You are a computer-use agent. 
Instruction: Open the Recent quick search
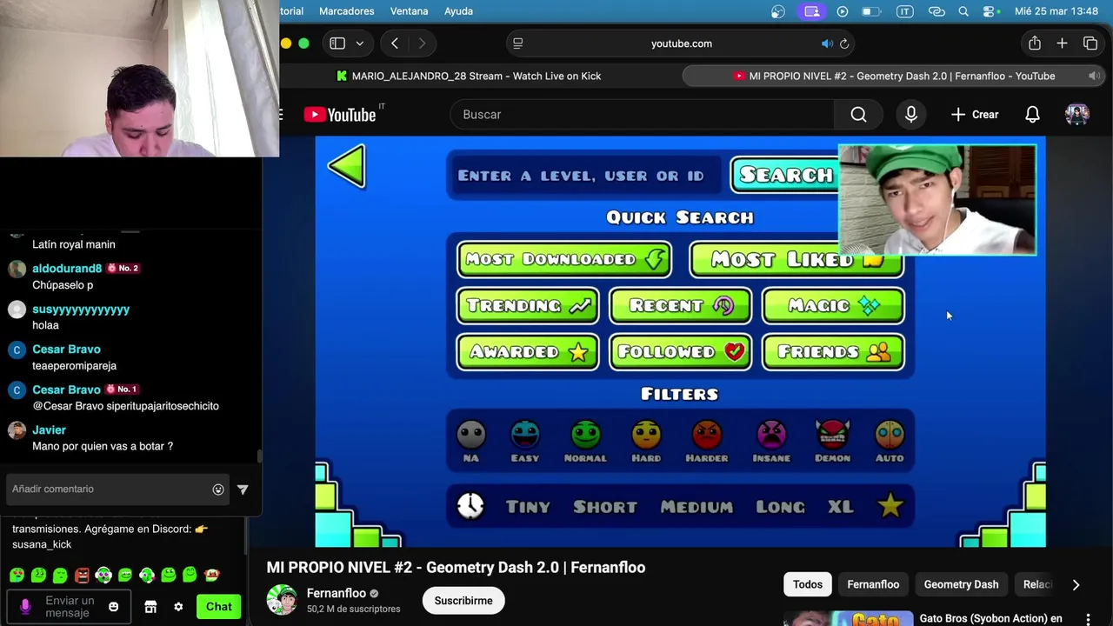pyautogui.click(x=680, y=305)
